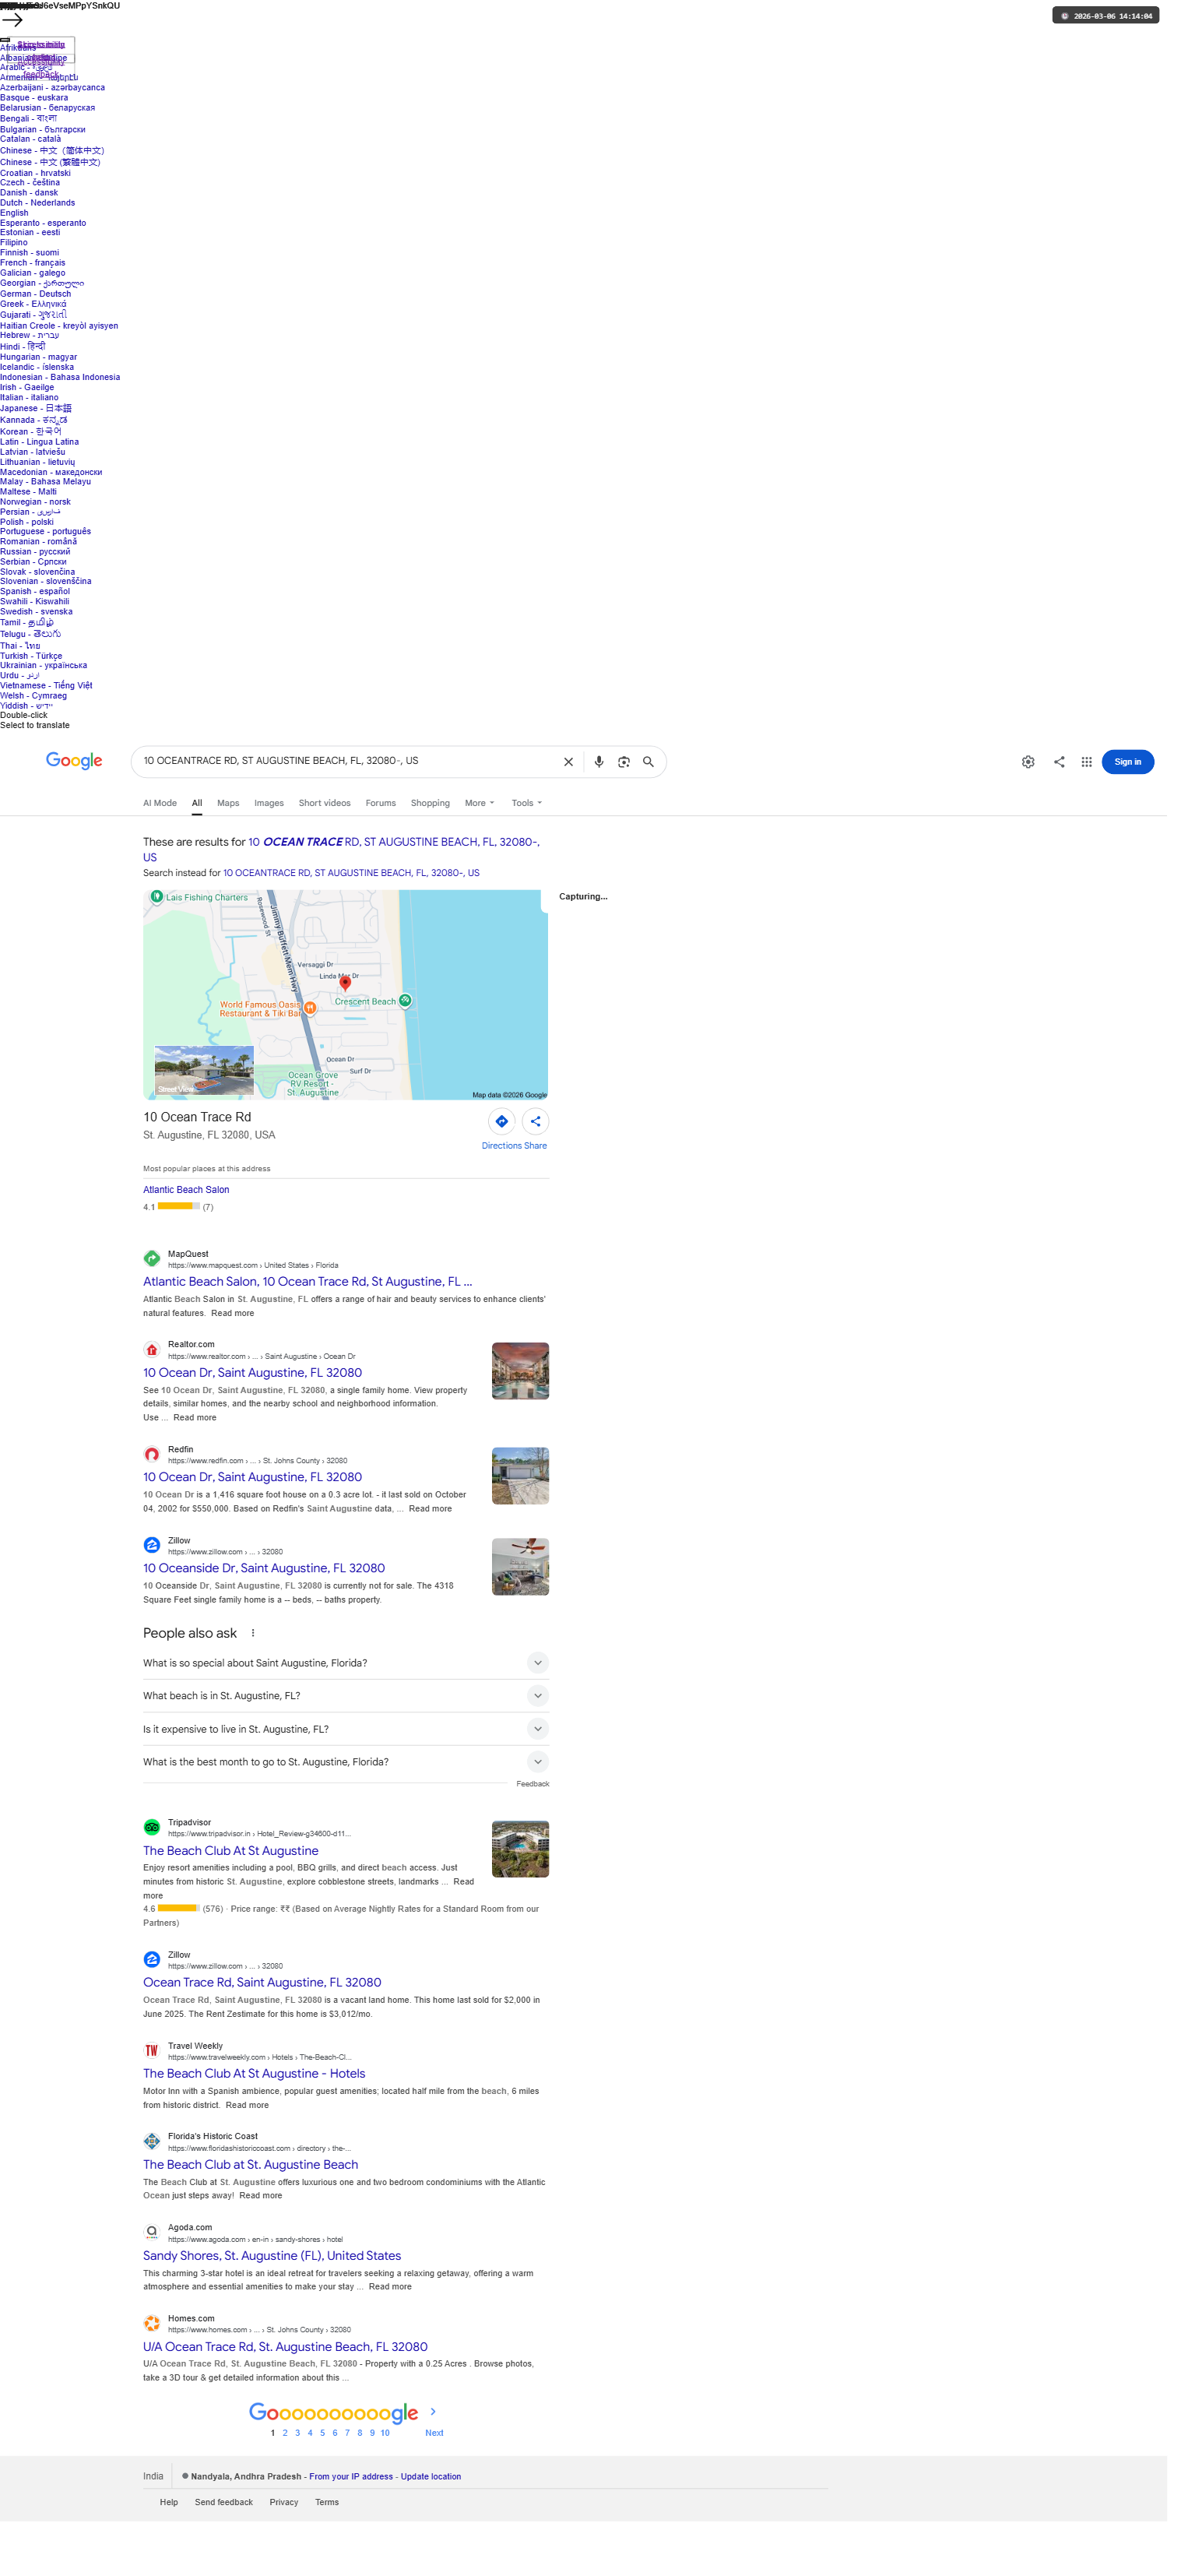Image resolution: width=1181 pixels, height=2576 pixels.
Task: Switch to Maps tab
Action: pos(228,803)
